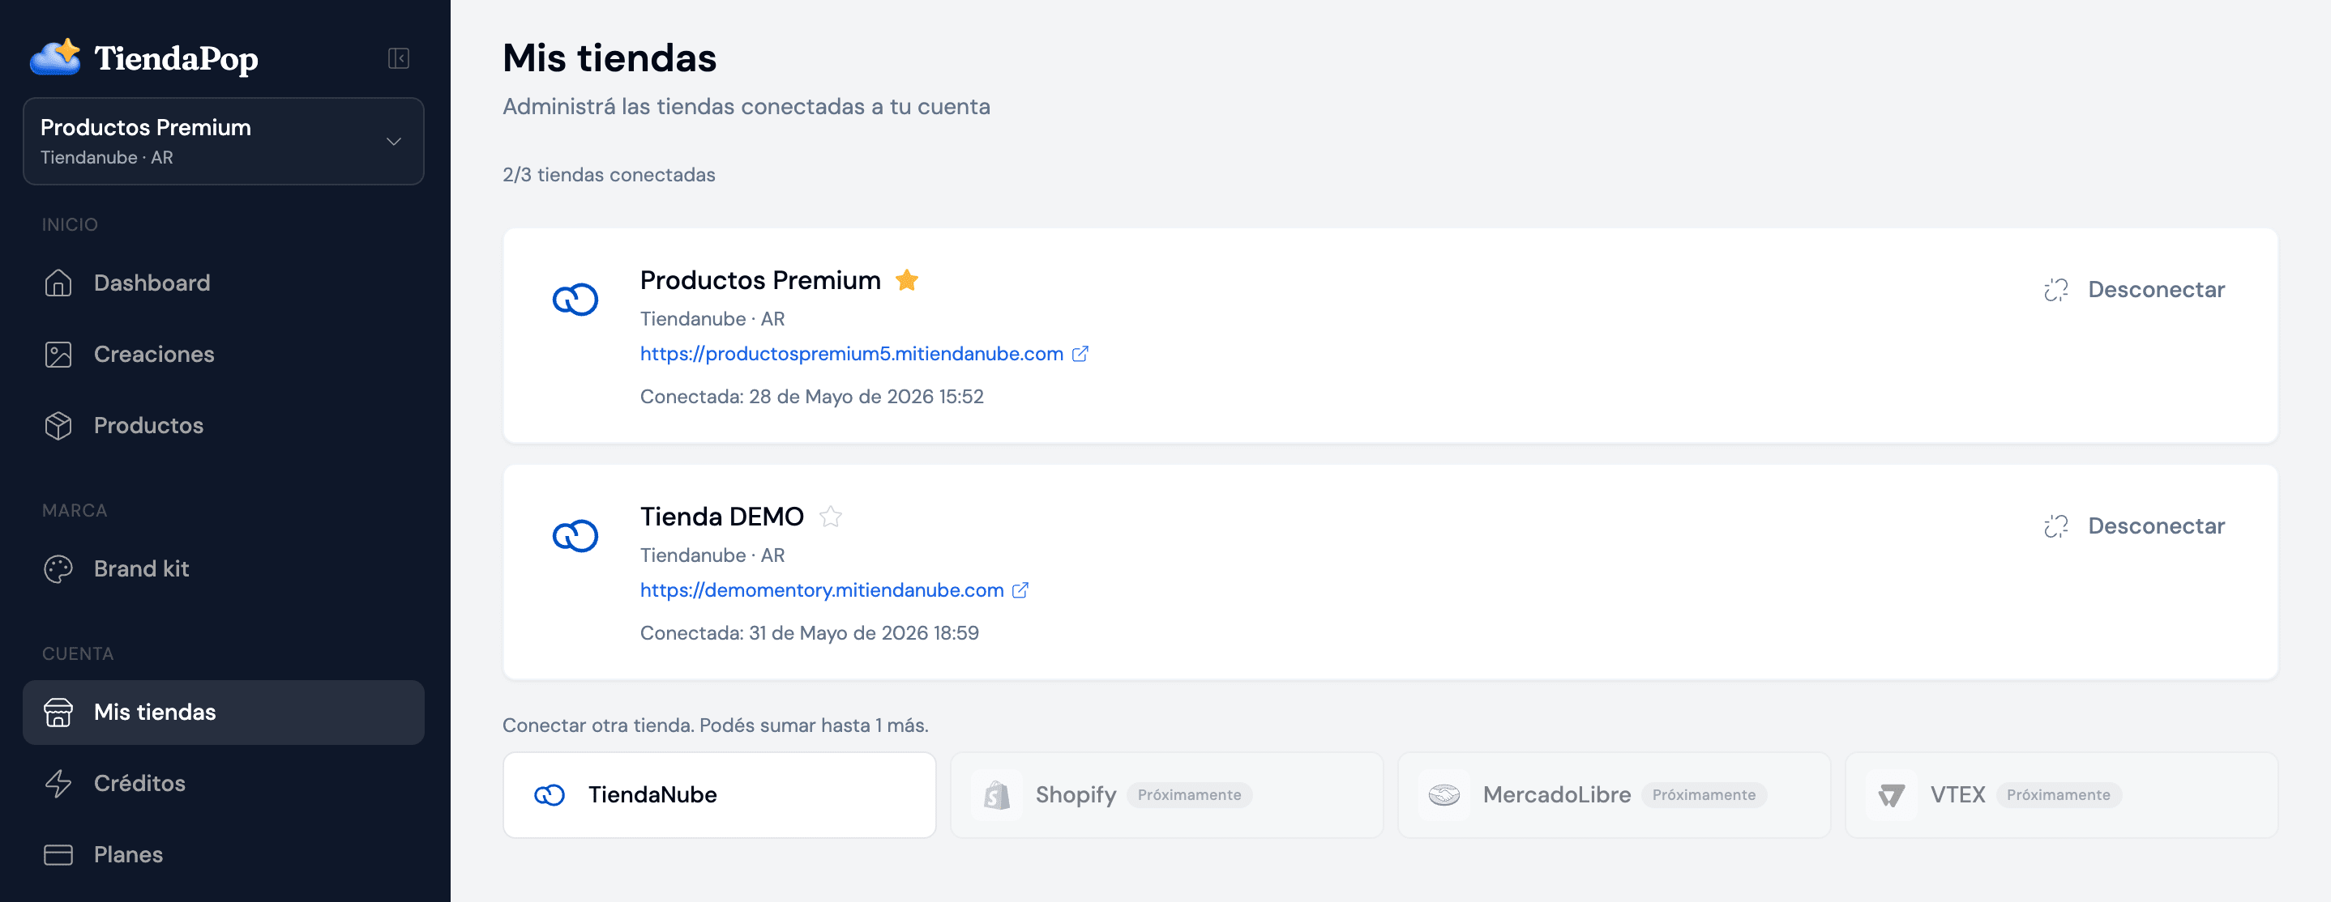Click the 'Mis tiendas' page heading
Image resolution: width=2331 pixels, height=902 pixels.
coord(609,59)
